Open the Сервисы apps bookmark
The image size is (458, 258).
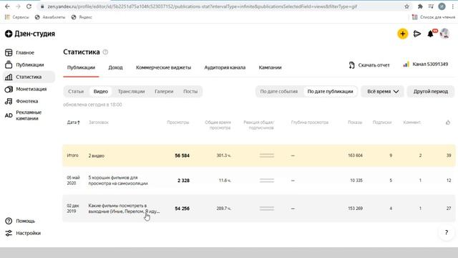point(17,17)
